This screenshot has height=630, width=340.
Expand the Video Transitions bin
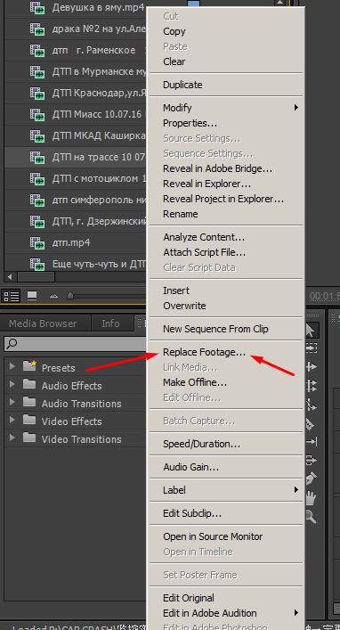pyautogui.click(x=12, y=438)
